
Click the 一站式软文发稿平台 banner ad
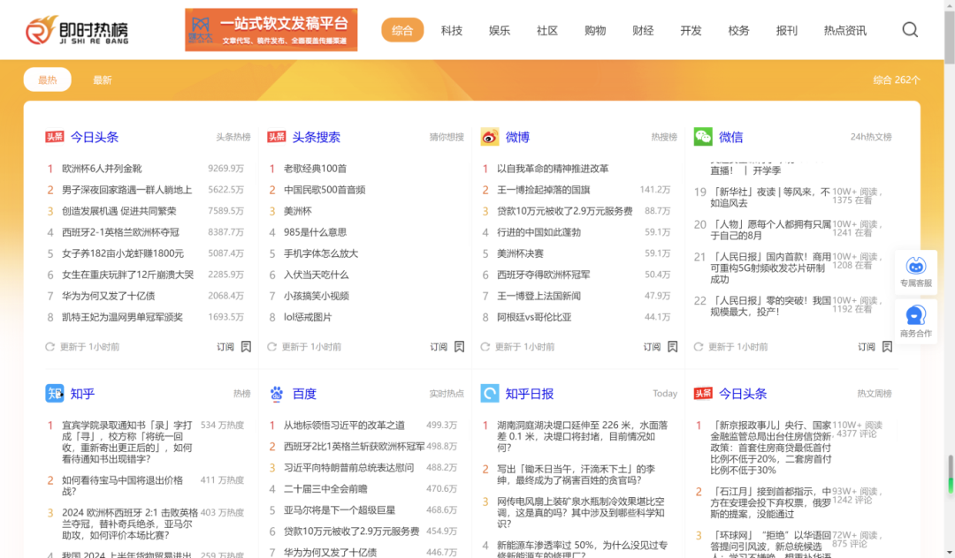[271, 30]
